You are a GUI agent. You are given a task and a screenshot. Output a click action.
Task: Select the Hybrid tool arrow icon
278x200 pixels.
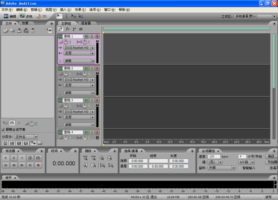[x=59, y=16]
